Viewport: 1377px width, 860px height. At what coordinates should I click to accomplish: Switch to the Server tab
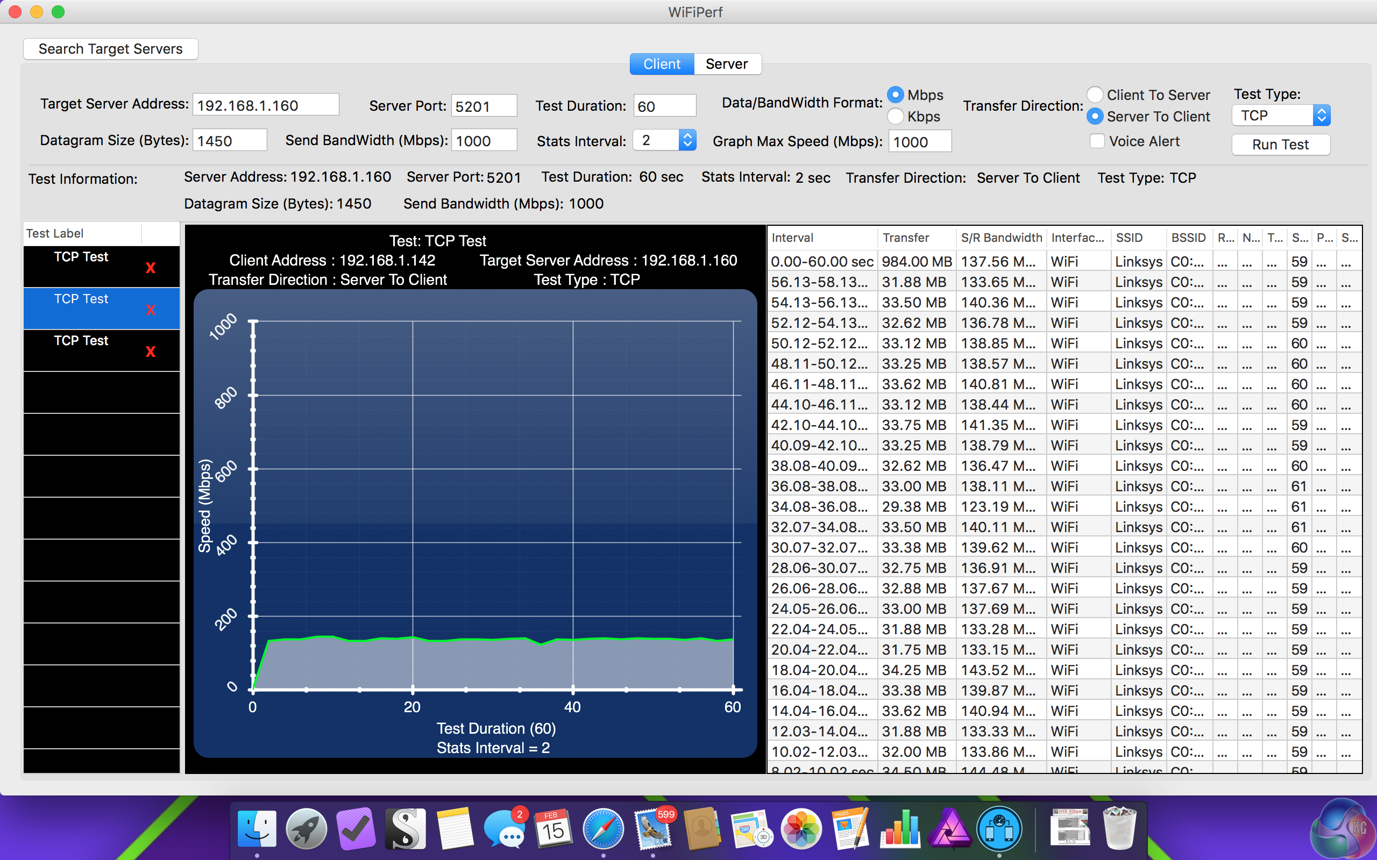[727, 64]
